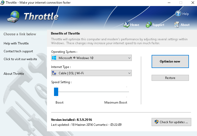Follow Click to visit our website link
The height and width of the screenshot is (136, 197).
20,59
